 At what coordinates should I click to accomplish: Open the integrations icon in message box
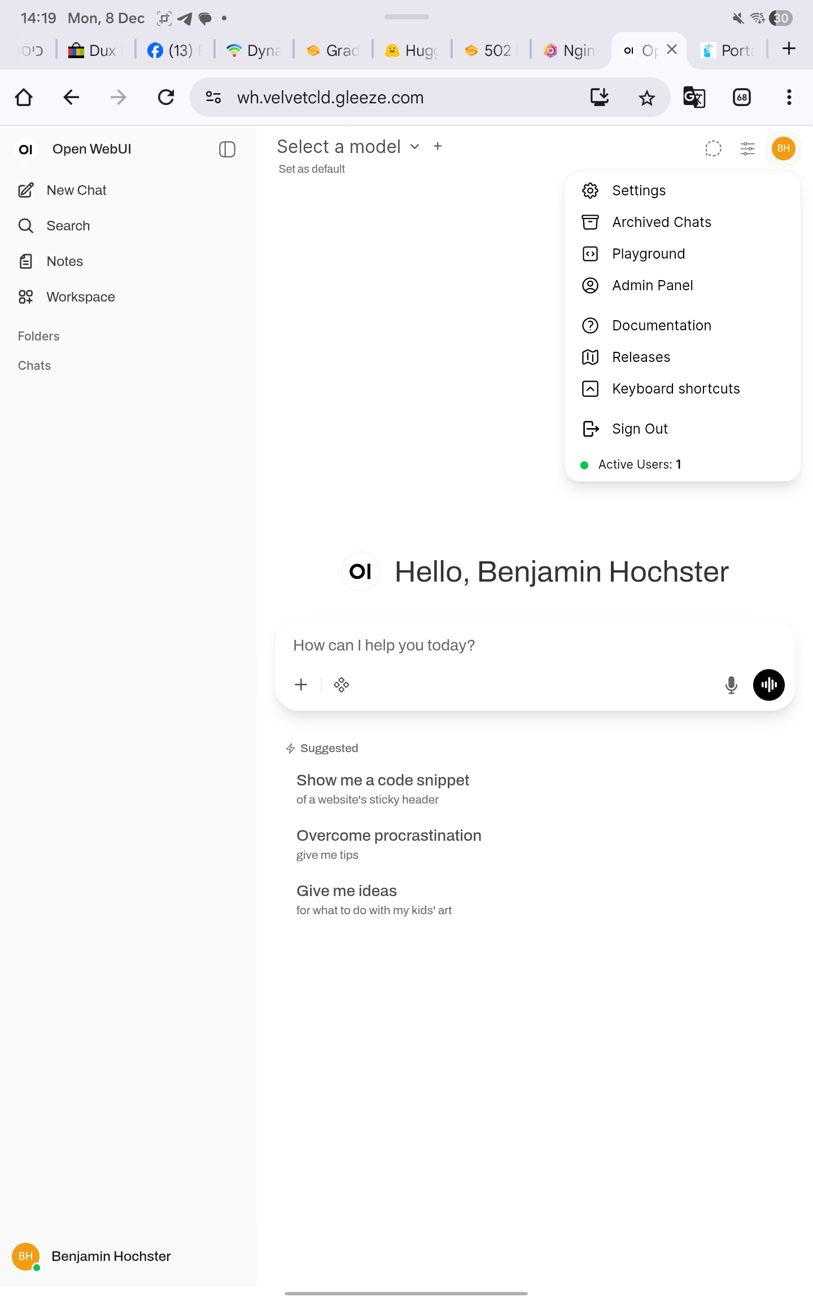coord(342,685)
